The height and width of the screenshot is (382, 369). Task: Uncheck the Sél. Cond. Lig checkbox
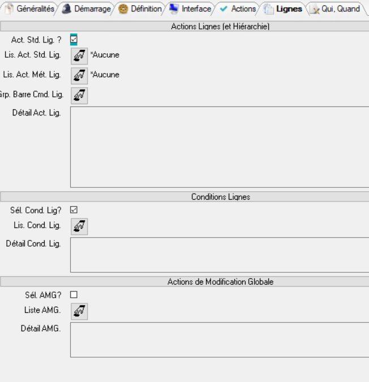pyautogui.click(x=74, y=209)
